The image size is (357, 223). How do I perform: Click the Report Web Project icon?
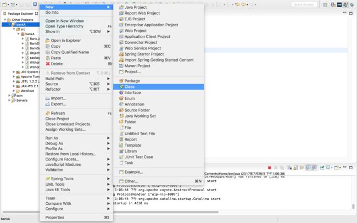coord(121,13)
